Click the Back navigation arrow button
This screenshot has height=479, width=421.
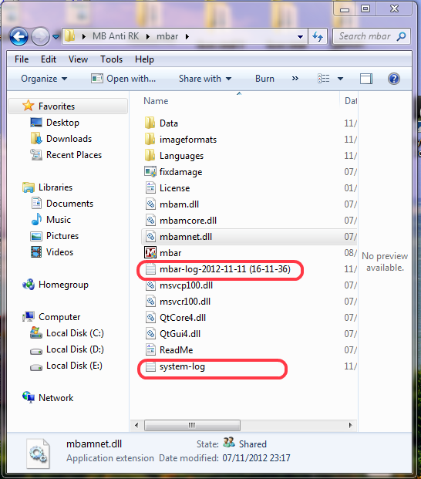(x=19, y=37)
